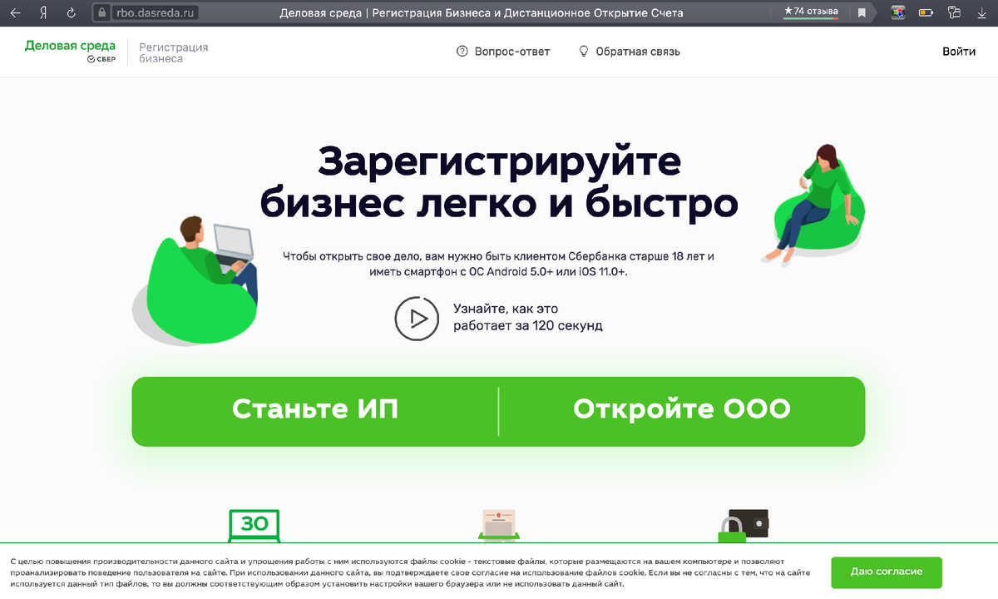Bookmark the page with the bookmark icon

tap(862, 12)
